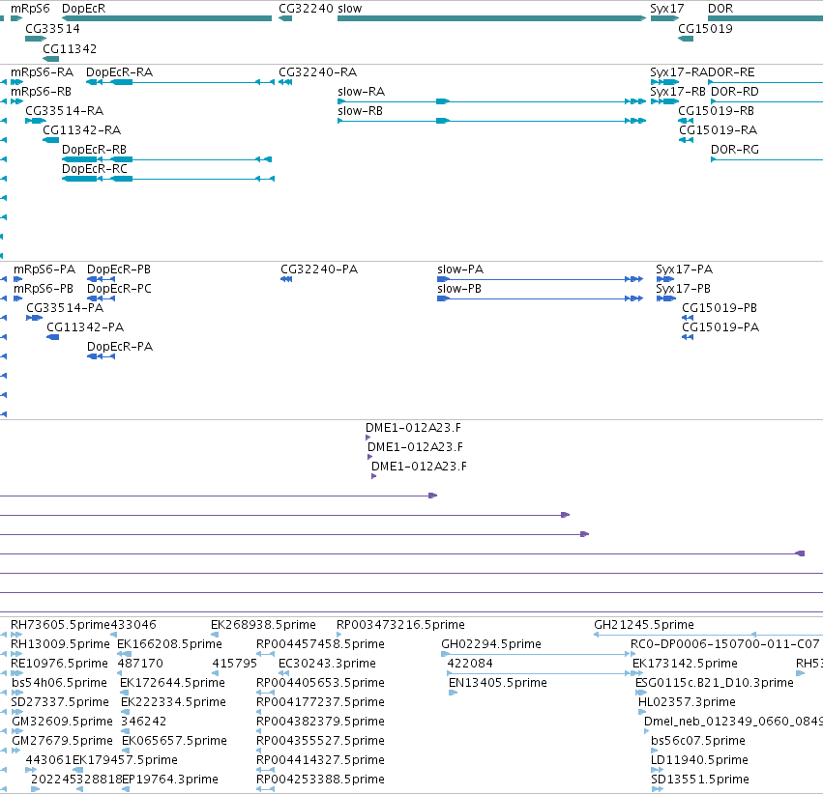Screen dimensions: 823x794
Task: Click transcript CG33514-RA
Action: pos(65,110)
